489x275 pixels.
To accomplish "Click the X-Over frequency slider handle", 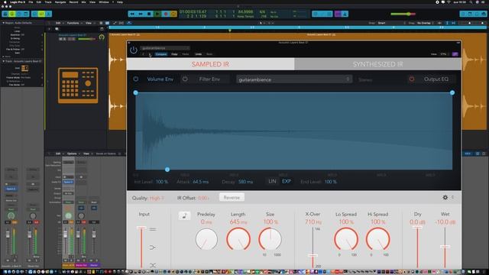I will point(313,255).
